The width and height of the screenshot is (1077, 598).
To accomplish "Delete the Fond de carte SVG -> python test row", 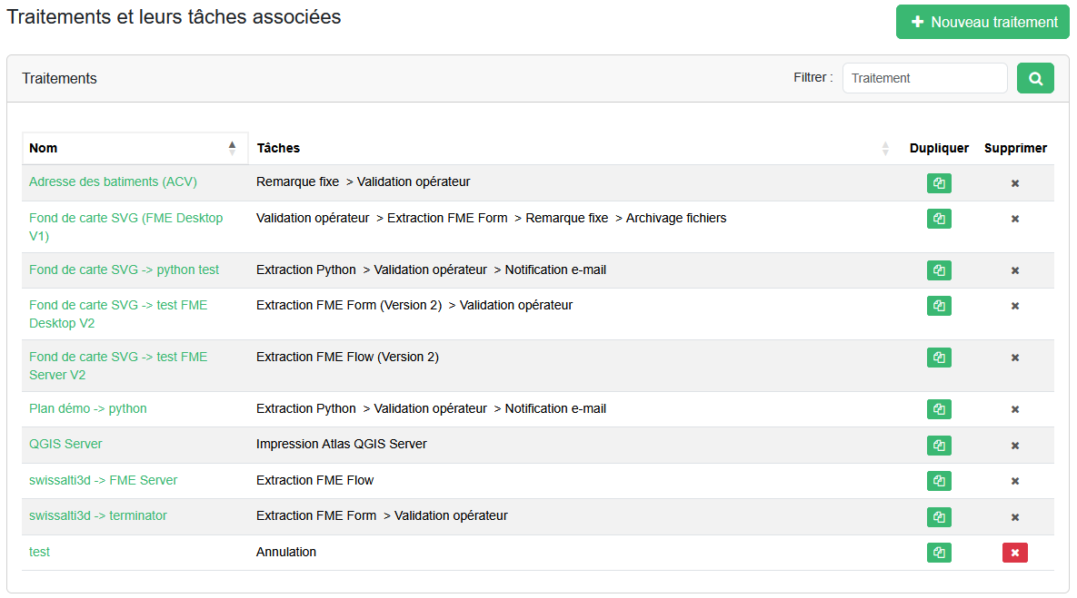I will coord(1015,270).
